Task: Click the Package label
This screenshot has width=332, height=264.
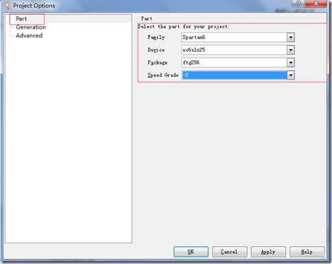Action: (157, 62)
